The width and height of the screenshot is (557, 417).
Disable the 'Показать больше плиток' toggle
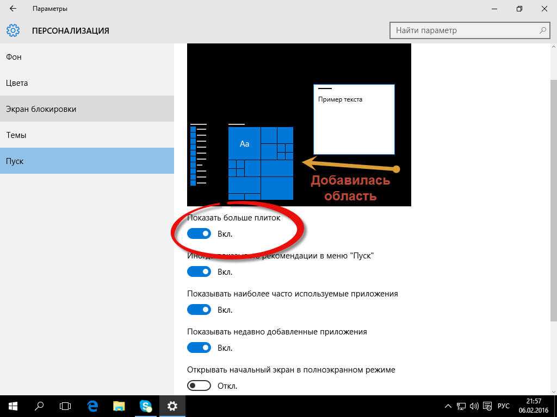tap(199, 233)
